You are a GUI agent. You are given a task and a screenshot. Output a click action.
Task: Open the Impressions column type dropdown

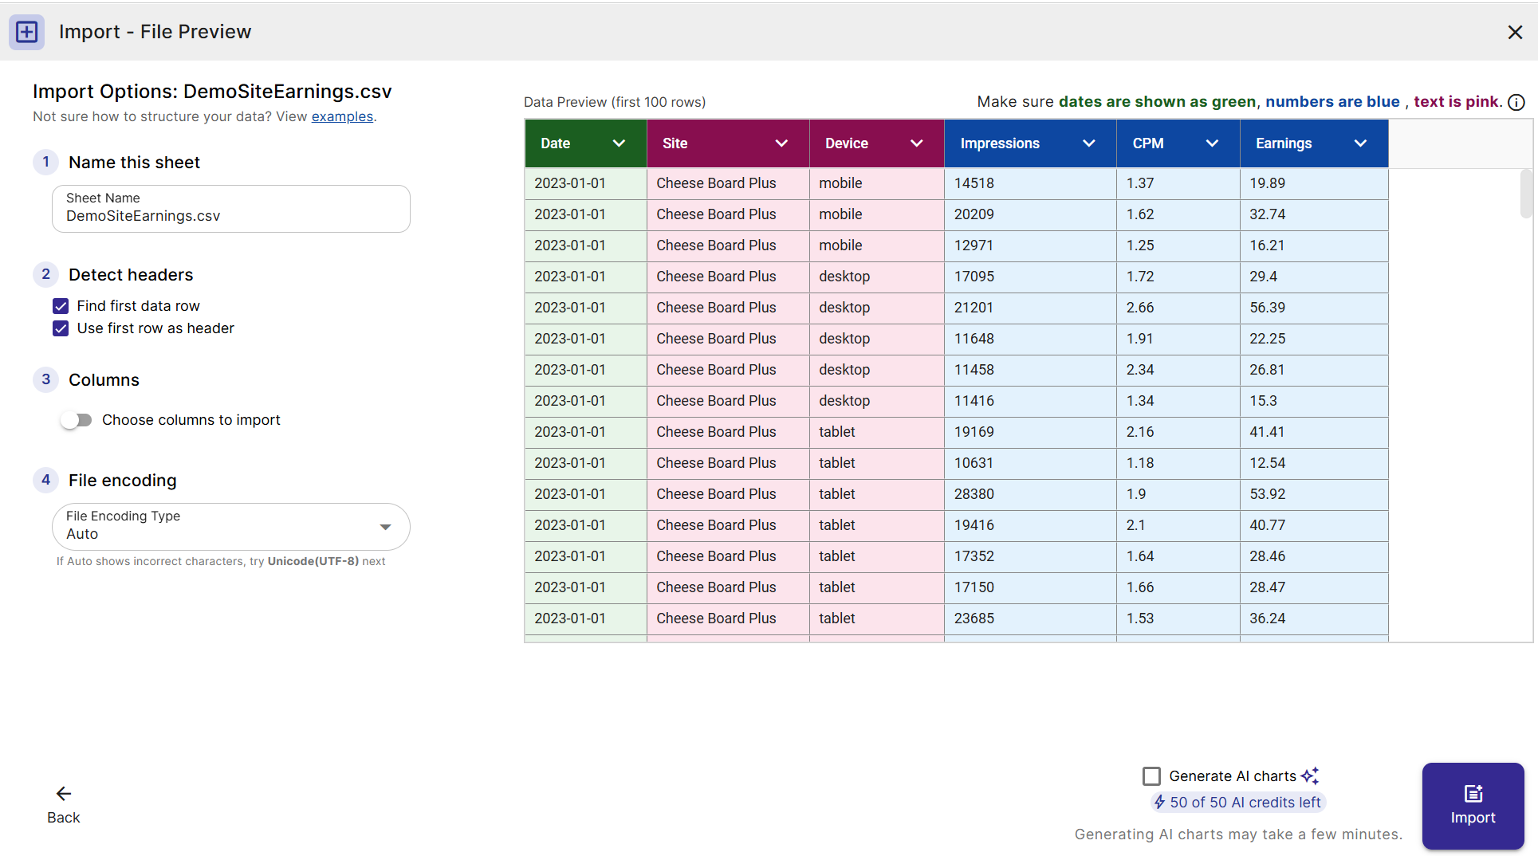pyautogui.click(x=1089, y=143)
